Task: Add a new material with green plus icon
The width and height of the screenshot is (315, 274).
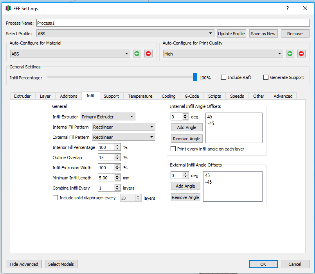Action: tap(137, 54)
